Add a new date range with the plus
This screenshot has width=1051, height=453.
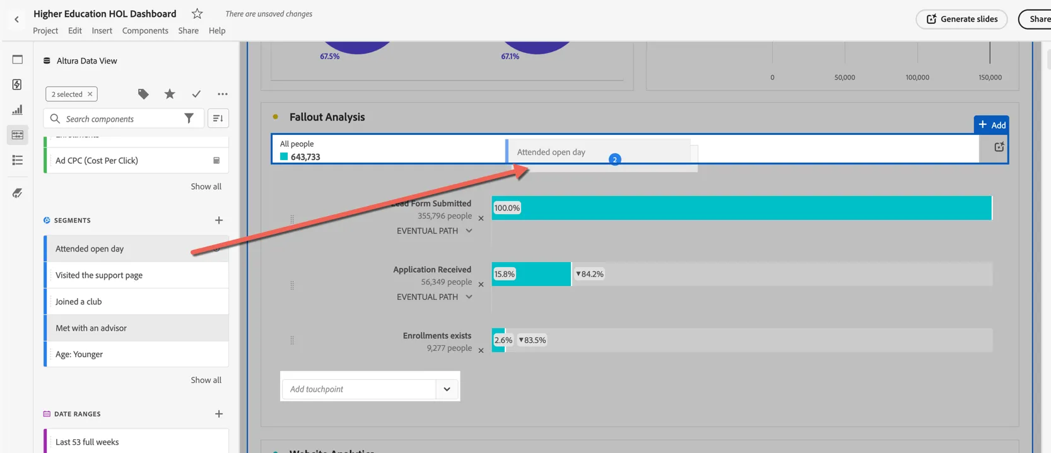tap(219, 414)
